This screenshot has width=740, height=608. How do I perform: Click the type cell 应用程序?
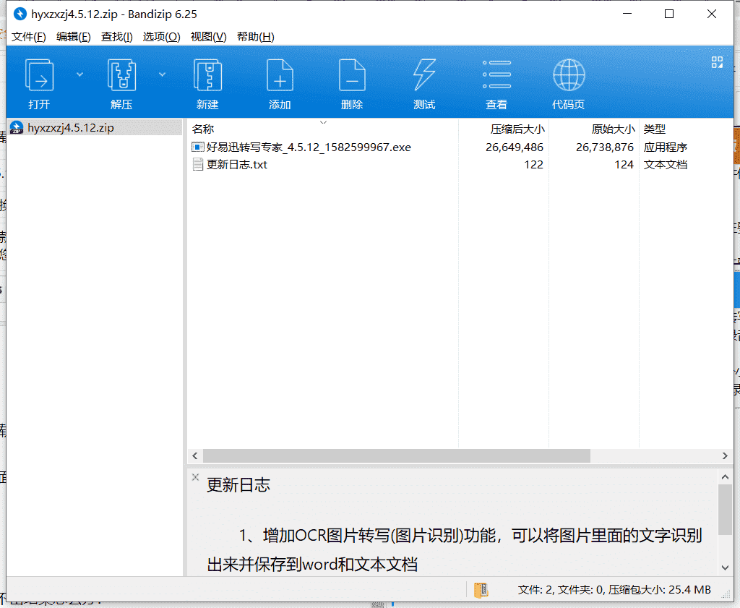coord(666,147)
